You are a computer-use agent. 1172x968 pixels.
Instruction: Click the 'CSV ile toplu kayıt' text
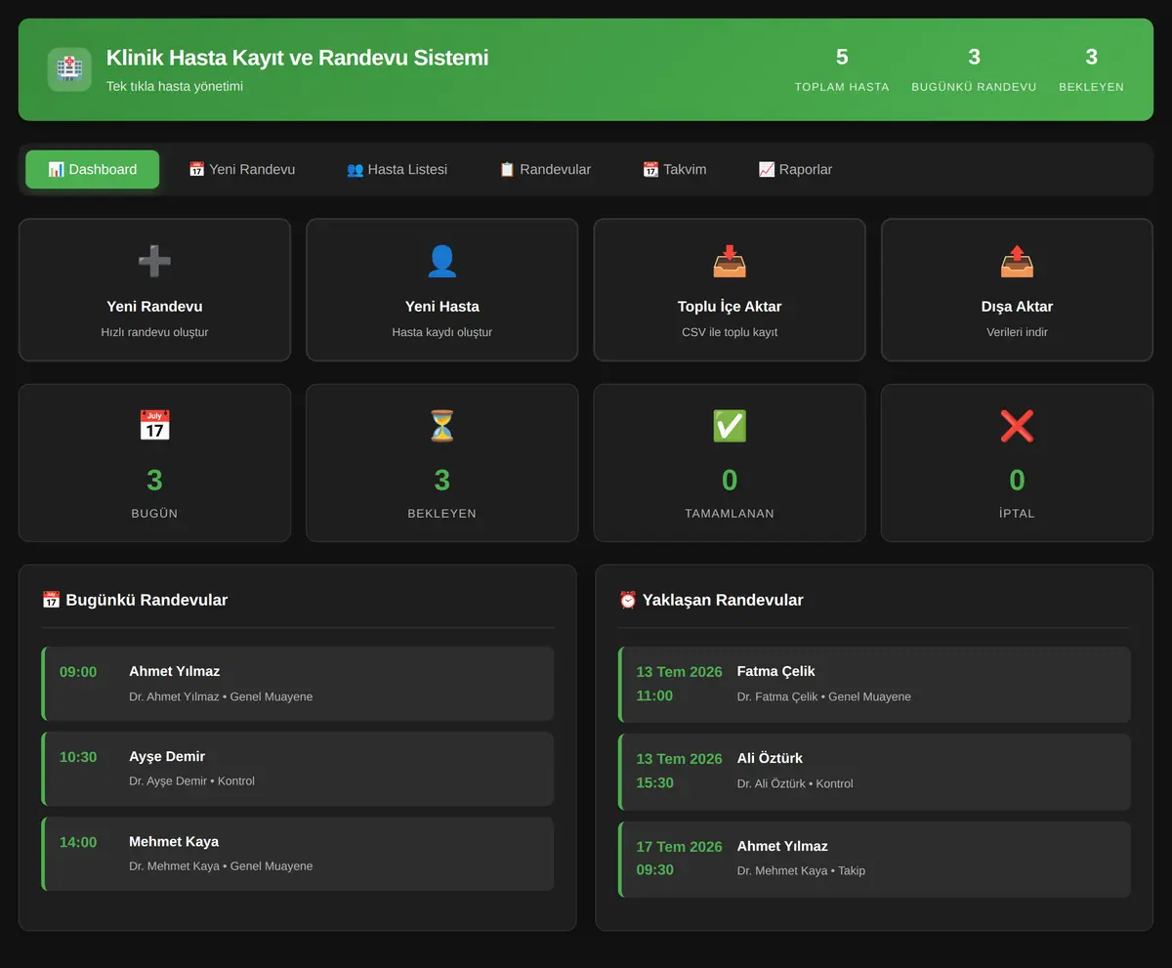730,332
